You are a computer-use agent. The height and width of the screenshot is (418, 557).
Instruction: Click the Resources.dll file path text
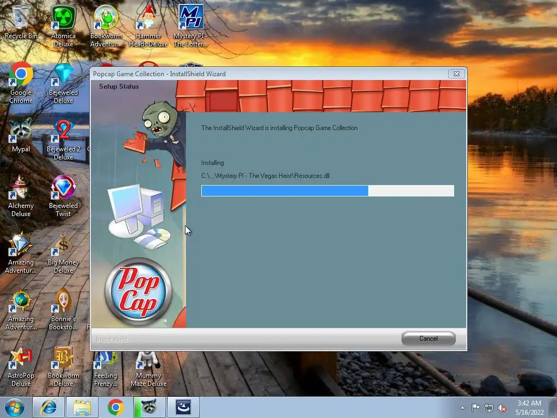pos(265,176)
